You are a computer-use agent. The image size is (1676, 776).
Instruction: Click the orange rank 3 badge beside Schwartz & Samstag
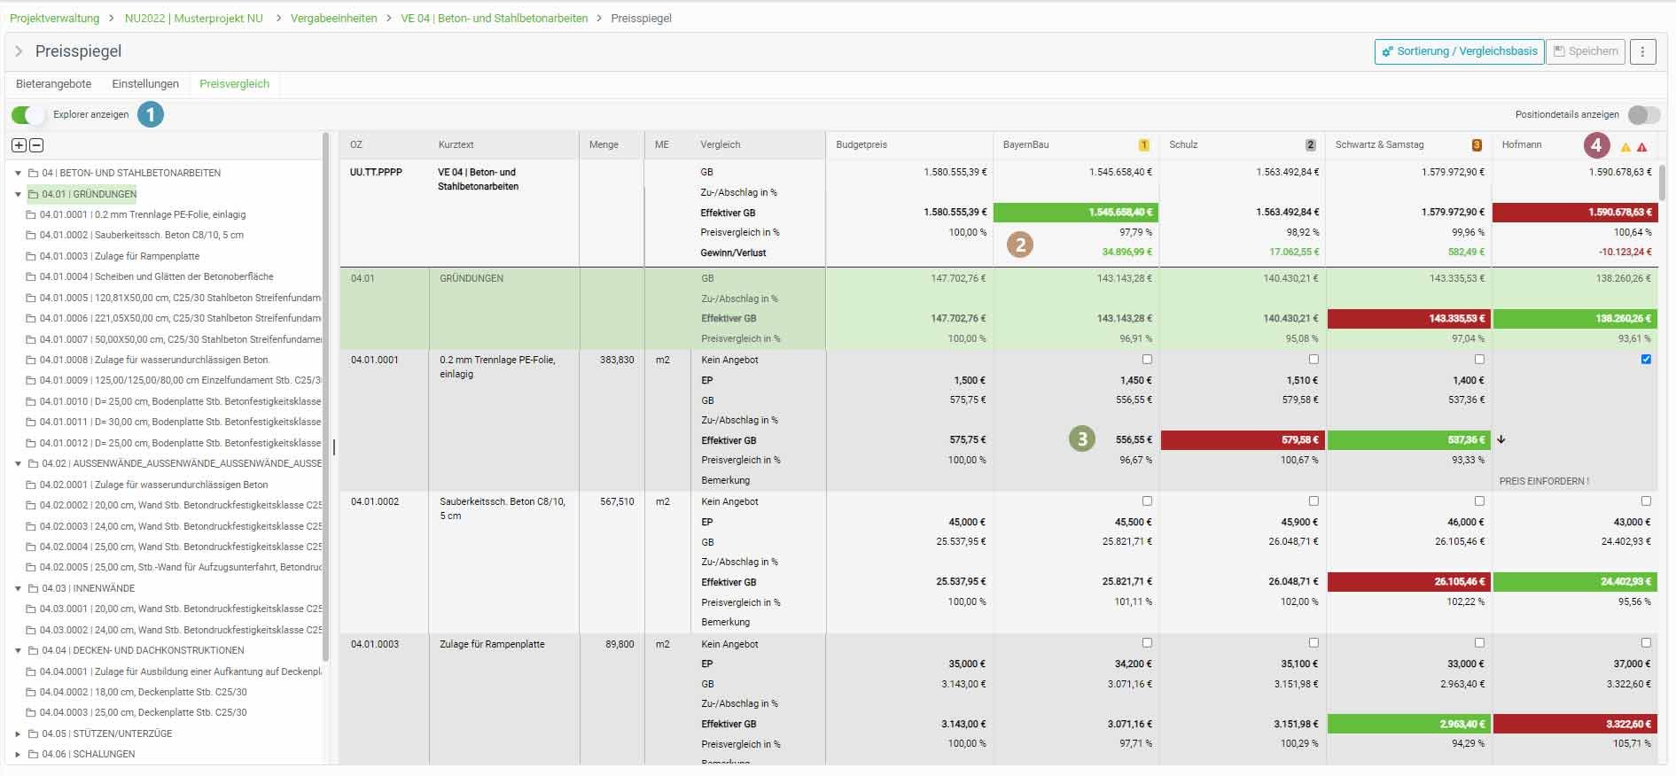[1477, 145]
